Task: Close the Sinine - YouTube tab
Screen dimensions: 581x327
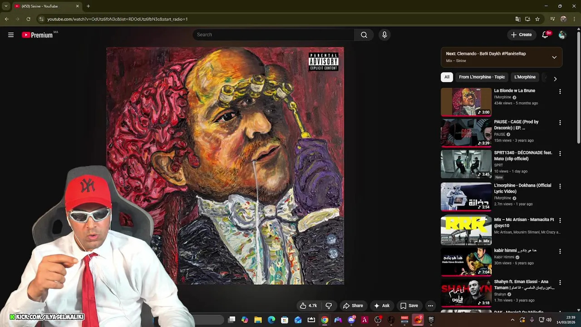Action: [77, 6]
